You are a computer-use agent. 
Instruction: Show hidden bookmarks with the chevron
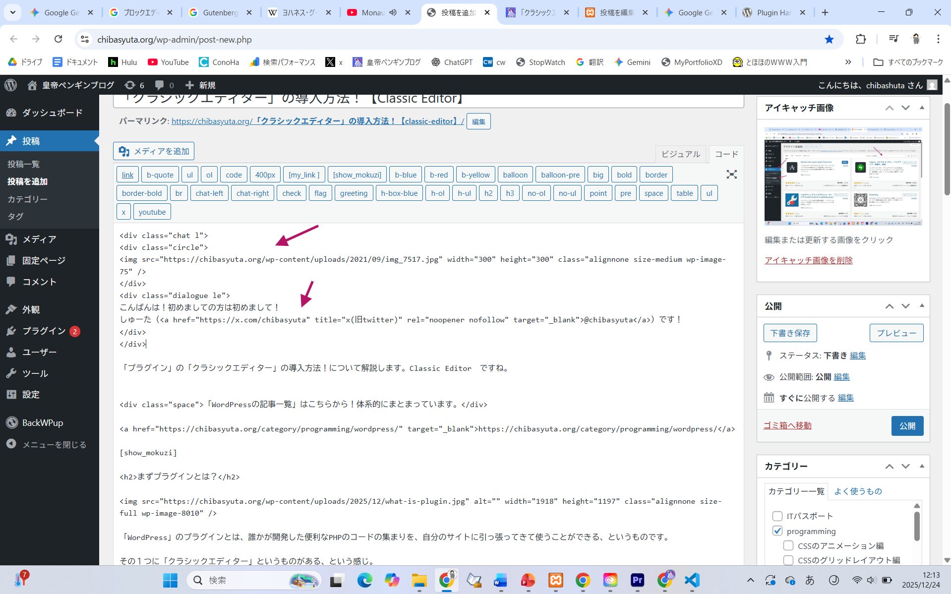click(848, 62)
